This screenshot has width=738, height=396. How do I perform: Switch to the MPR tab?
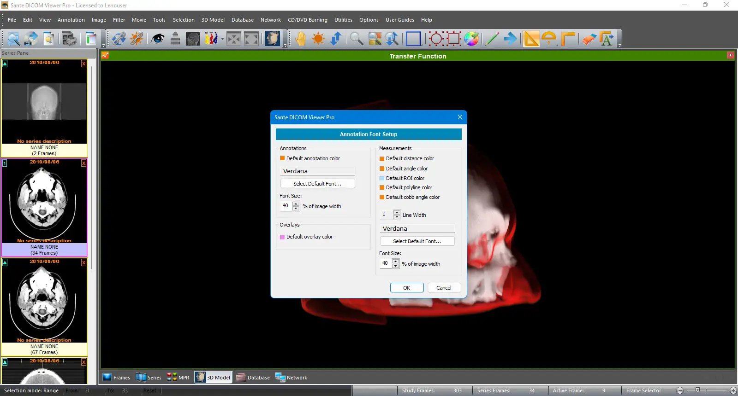click(179, 378)
